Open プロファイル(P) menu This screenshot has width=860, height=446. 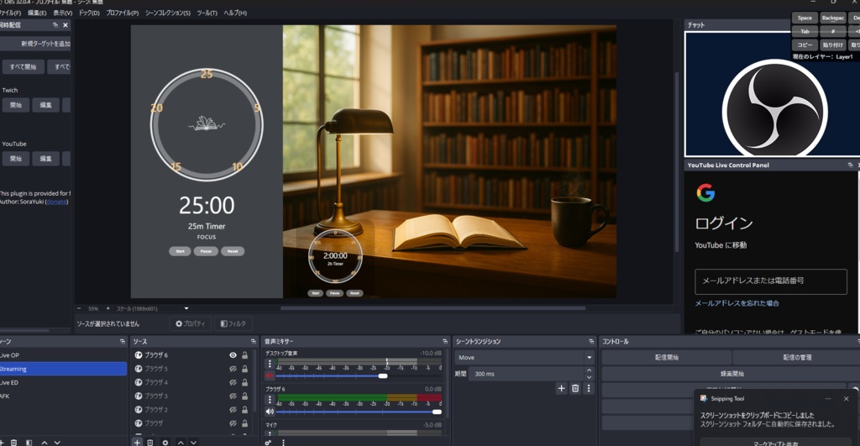(x=123, y=13)
